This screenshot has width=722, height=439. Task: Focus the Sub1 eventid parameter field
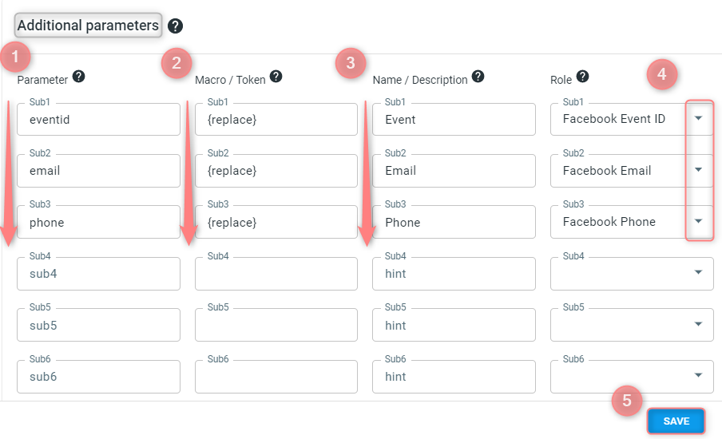98,119
